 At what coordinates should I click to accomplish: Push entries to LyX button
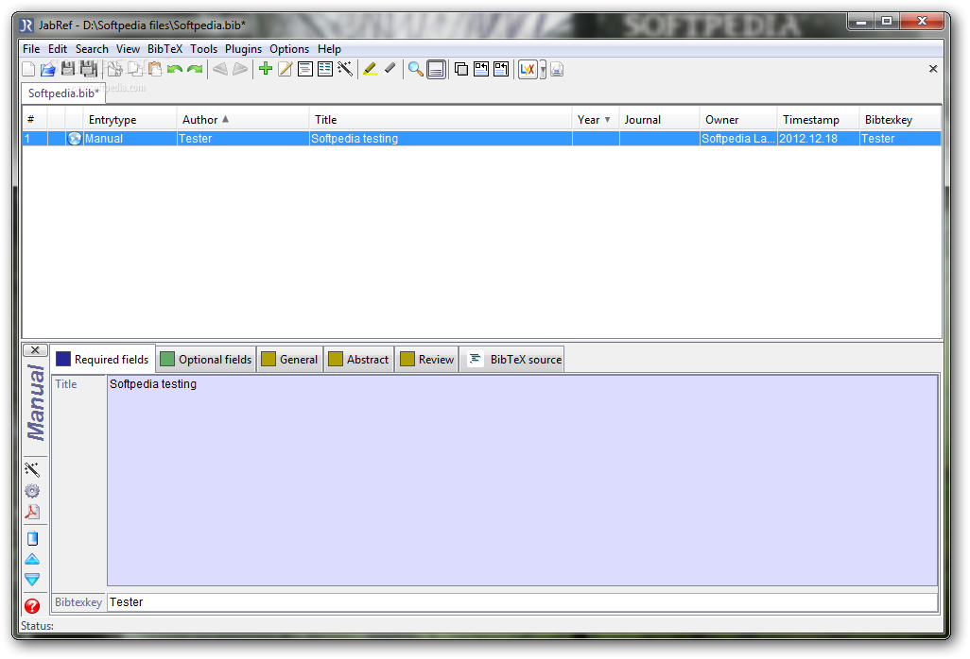(528, 69)
